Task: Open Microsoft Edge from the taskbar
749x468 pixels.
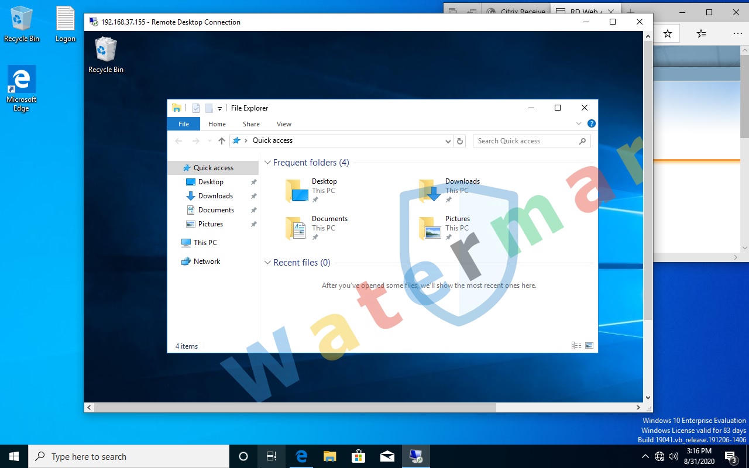Action: [x=301, y=456]
